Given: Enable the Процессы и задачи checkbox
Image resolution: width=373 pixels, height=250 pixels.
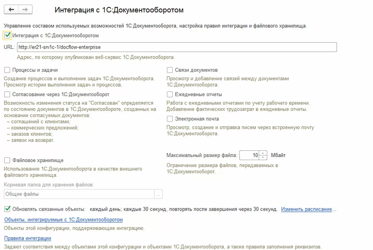Looking at the screenshot, I should 7,70.
